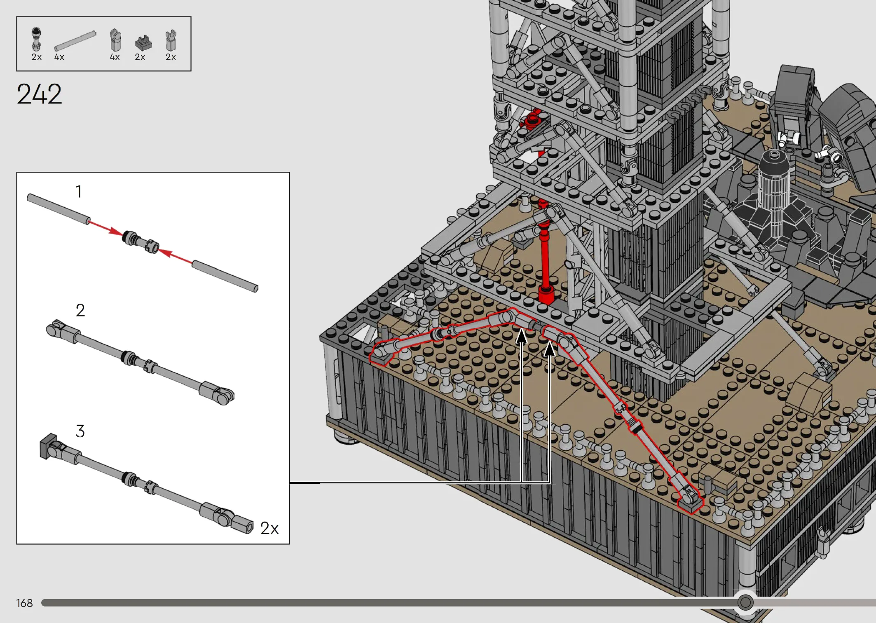Viewport: 876px width, 623px height.
Task: Select the gray clip holder part 4x
Action: click(x=115, y=40)
